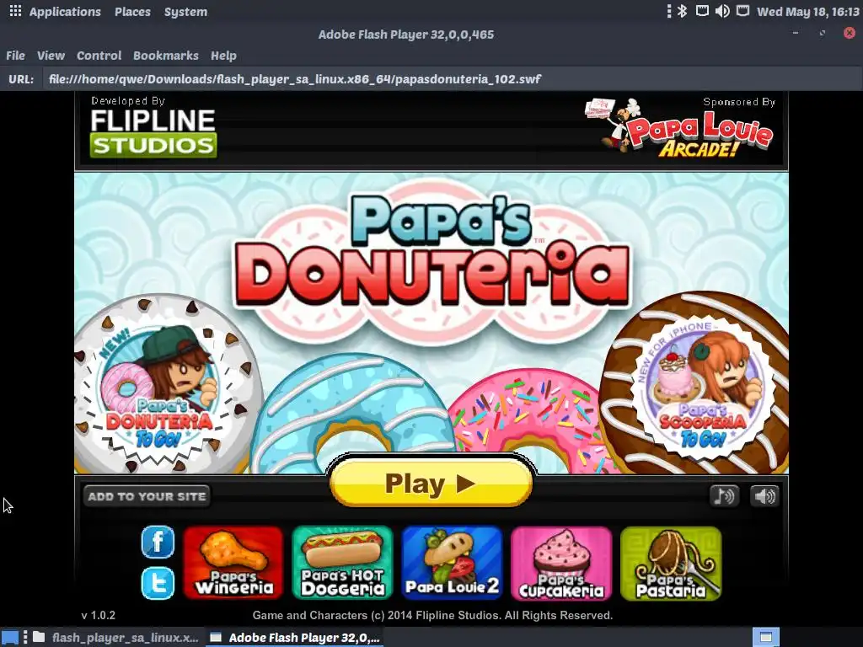Click the show desktop icon in the taskbar
This screenshot has width=863, height=647.
10,638
